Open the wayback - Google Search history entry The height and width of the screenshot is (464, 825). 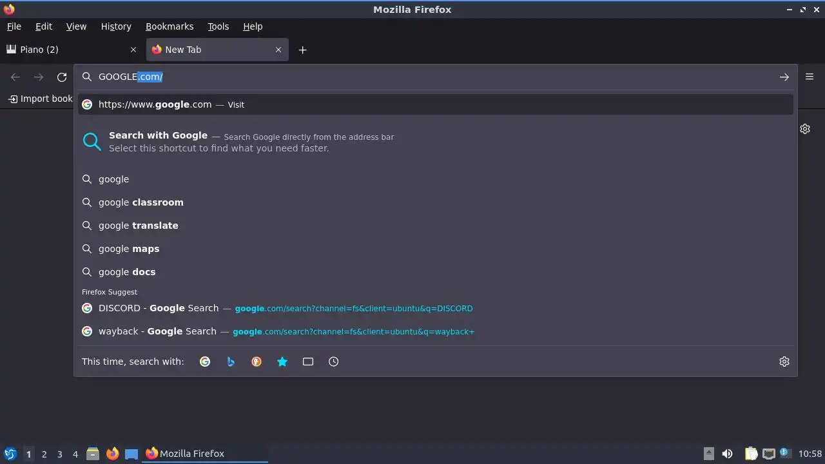(x=436, y=331)
